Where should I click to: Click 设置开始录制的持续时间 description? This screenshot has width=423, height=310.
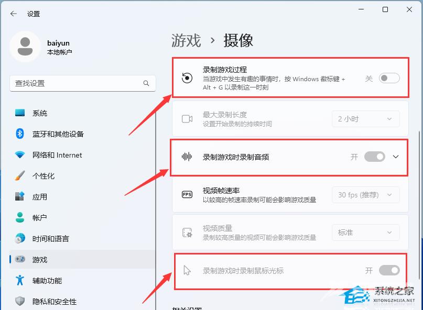pyautogui.click(x=237, y=124)
